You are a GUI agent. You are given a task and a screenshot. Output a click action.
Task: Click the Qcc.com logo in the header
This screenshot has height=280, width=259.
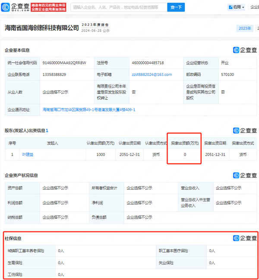(x=16, y=7)
